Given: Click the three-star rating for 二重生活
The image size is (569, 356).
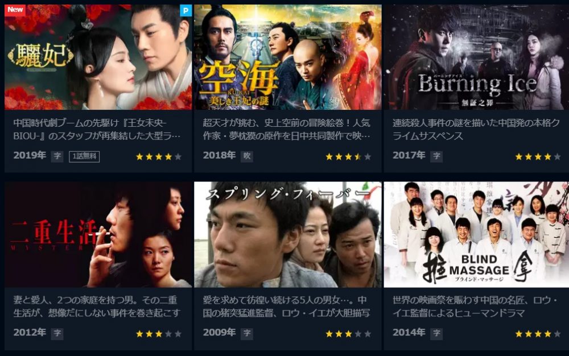Looking at the screenshot, I should (159, 334).
